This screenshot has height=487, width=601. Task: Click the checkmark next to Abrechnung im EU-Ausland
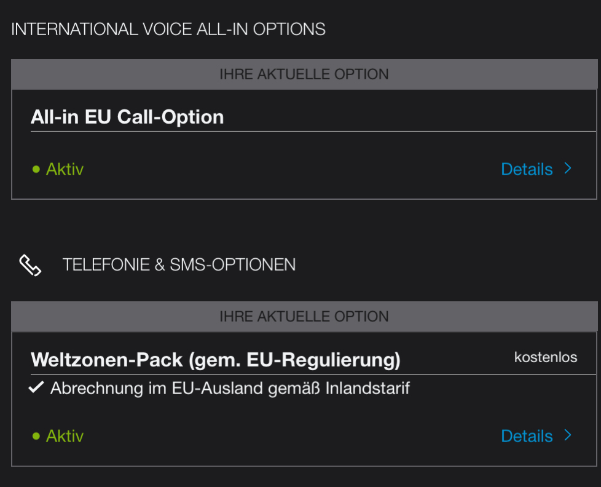click(x=36, y=387)
